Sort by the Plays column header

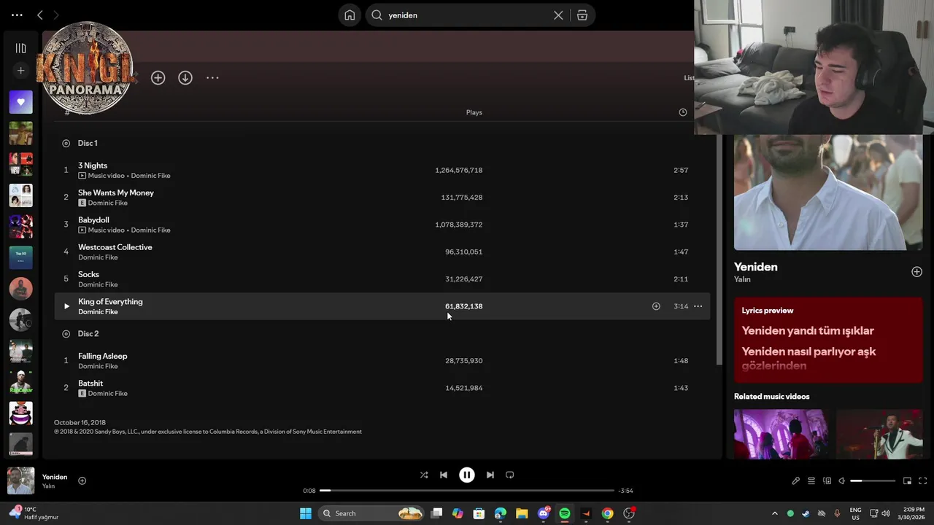pyautogui.click(x=474, y=112)
